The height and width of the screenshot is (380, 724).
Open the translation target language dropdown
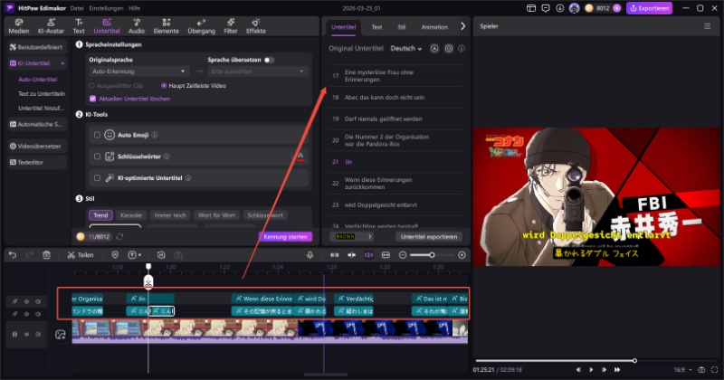[x=257, y=71]
